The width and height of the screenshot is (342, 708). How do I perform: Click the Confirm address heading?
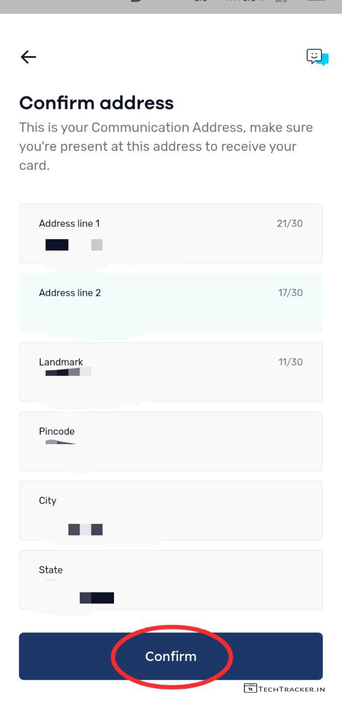96,103
